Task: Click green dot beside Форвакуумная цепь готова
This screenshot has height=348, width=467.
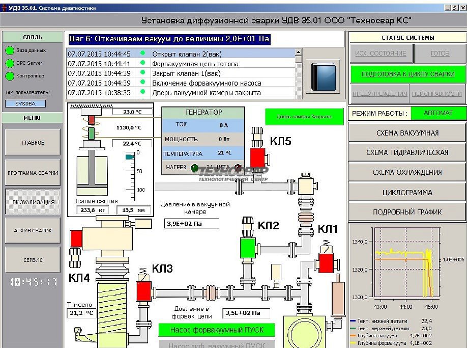Action: (x=142, y=63)
